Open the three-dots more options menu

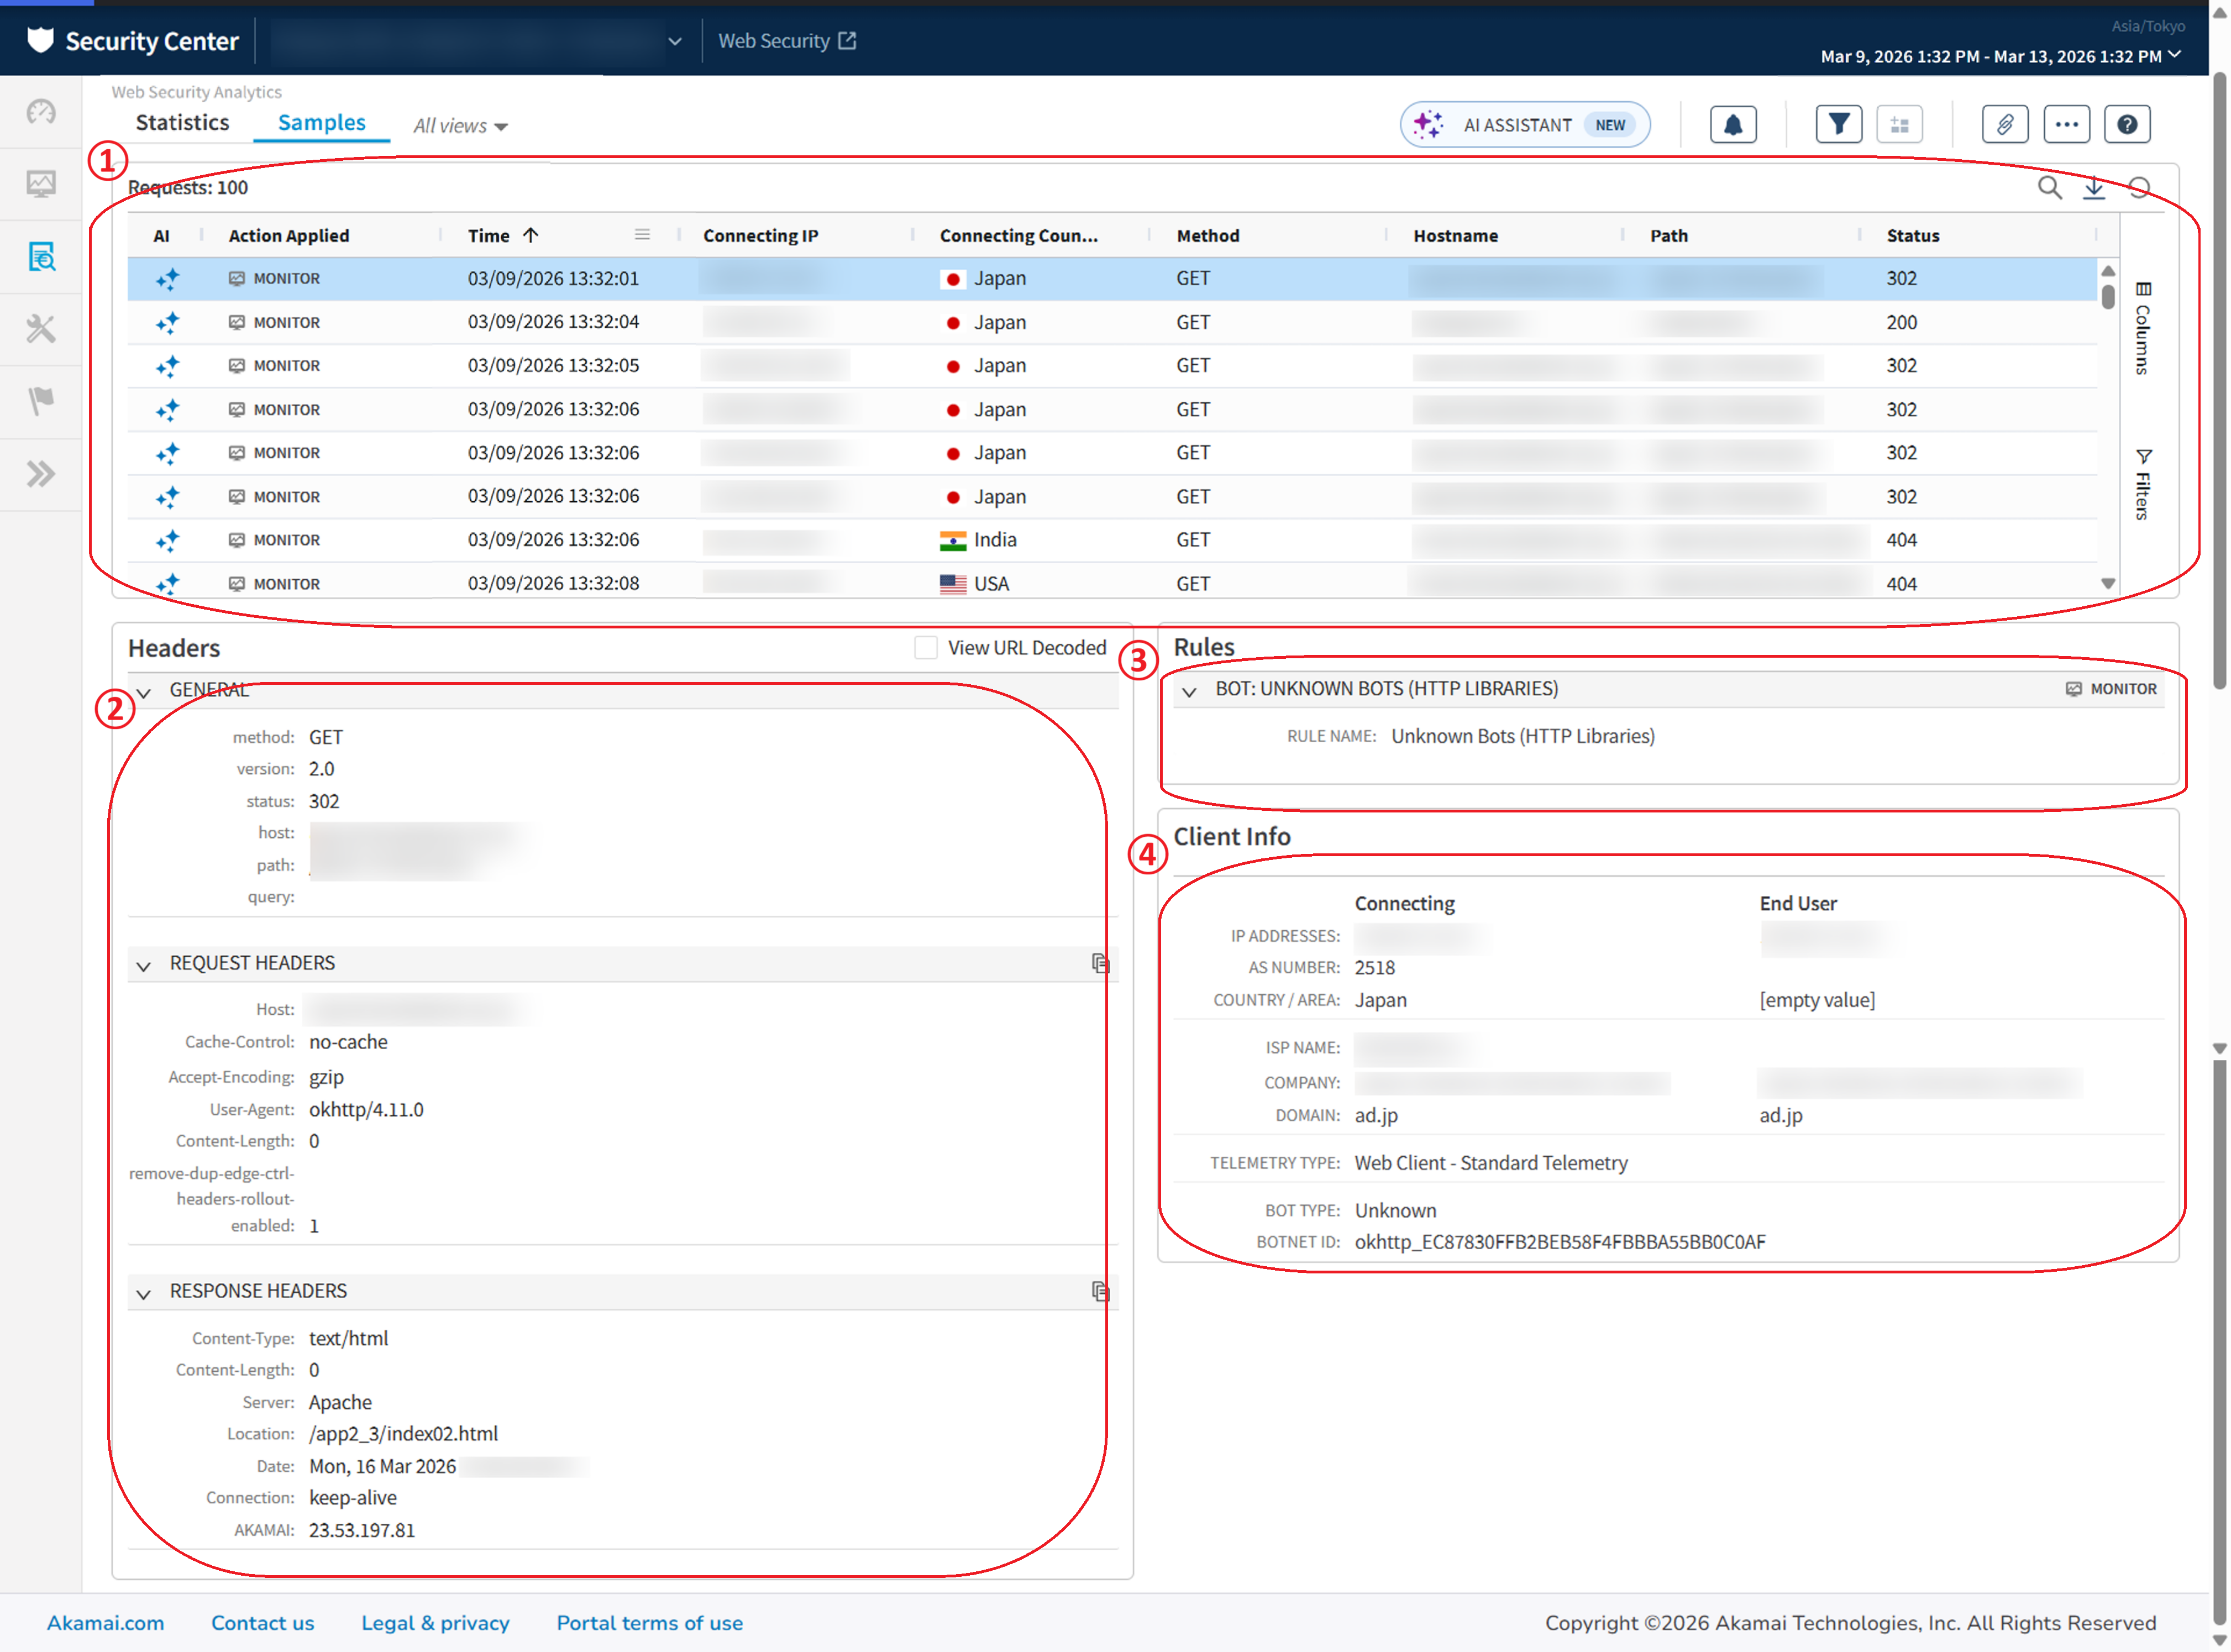2066,125
